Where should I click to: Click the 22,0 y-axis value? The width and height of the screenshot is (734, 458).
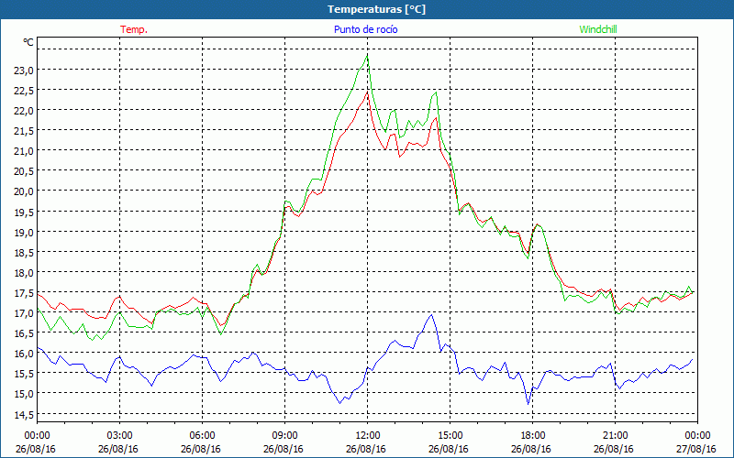(x=24, y=111)
